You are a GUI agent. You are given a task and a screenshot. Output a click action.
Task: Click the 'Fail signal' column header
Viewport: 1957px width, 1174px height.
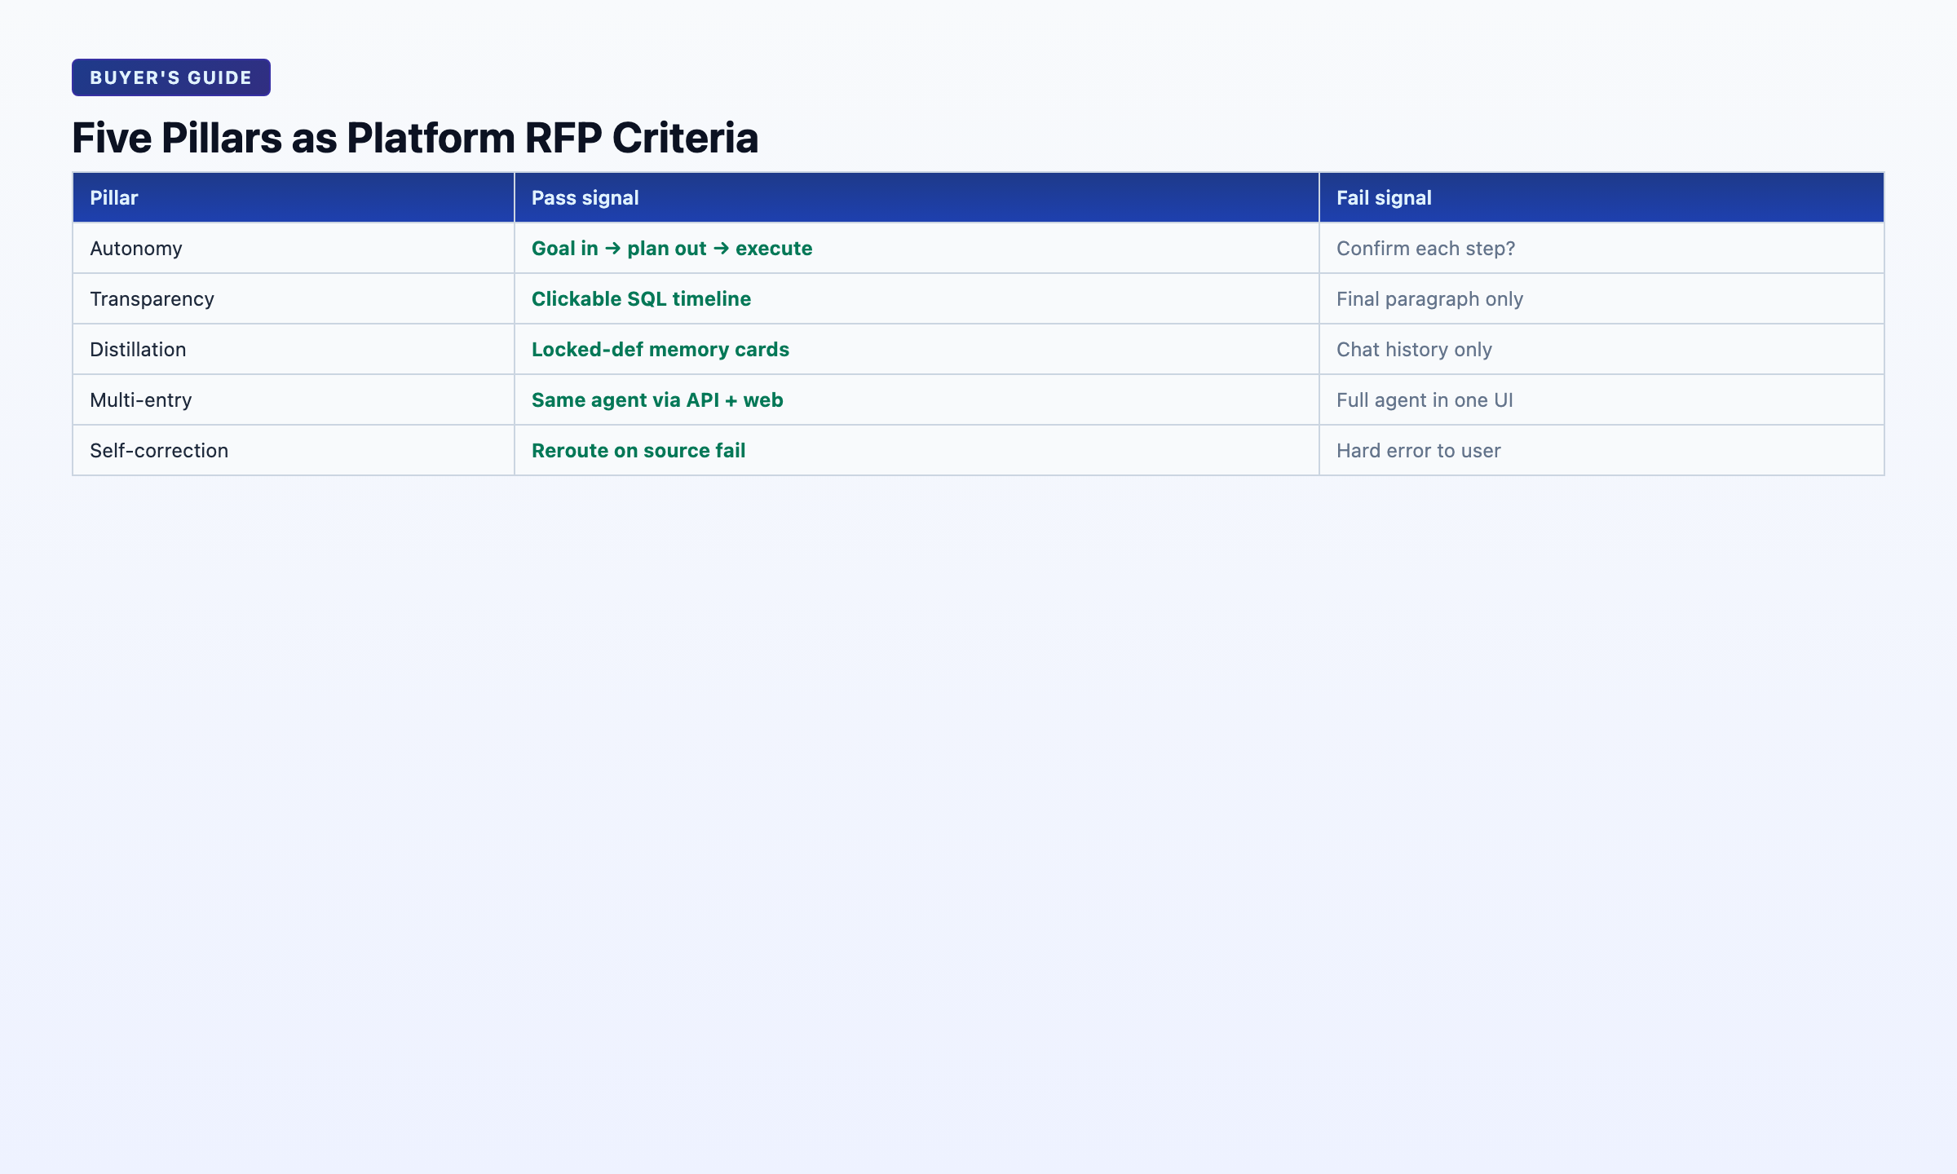click(x=1601, y=197)
